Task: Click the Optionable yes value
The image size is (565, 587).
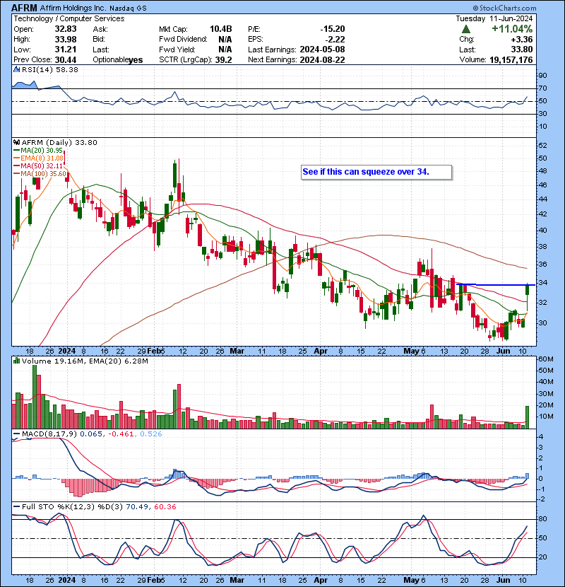Action: point(136,60)
